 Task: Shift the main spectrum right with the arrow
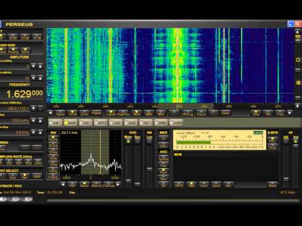[x=290, y=113]
